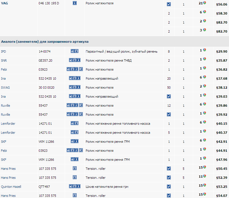The image size is (229, 198).
Task: Click 'Шкив натяжителя ремня грм' description
Action: (x=107, y=187)
